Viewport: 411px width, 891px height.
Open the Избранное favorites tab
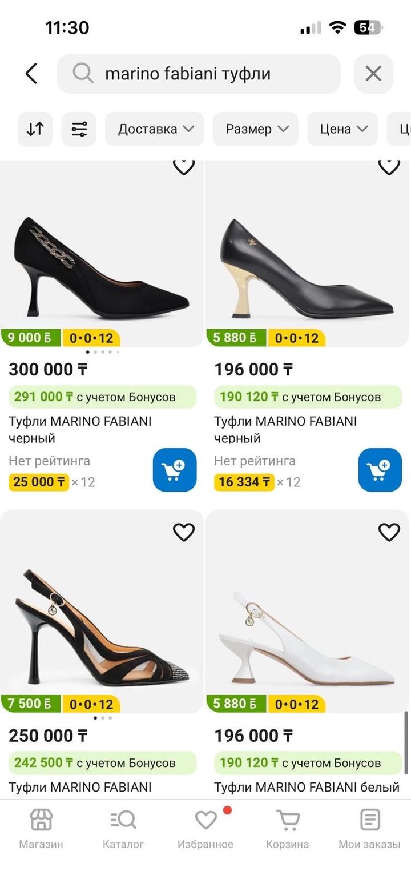click(205, 829)
